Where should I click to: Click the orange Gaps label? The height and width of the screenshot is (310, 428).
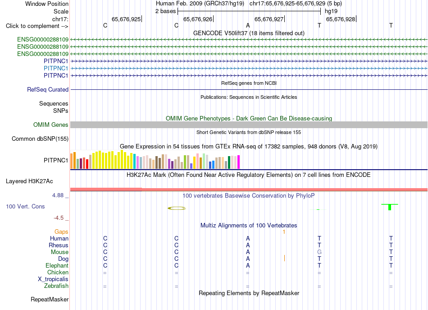[x=61, y=231]
